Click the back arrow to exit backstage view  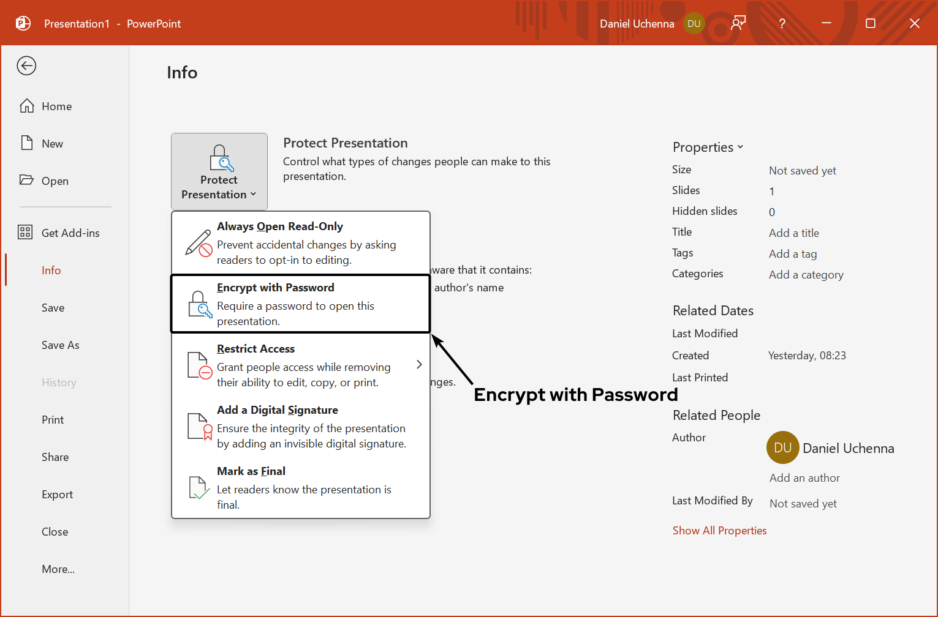pyautogui.click(x=26, y=65)
